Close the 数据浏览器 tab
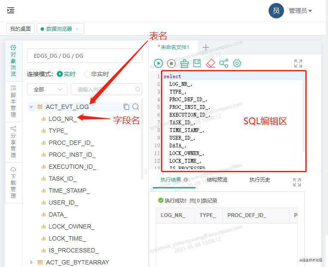Image resolution: width=328 pixels, height=267 pixels. pyautogui.click(x=77, y=29)
